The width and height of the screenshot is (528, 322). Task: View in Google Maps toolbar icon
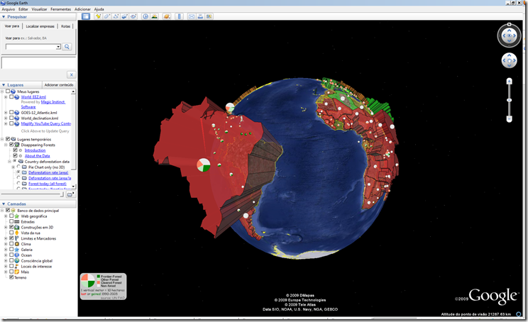(209, 16)
